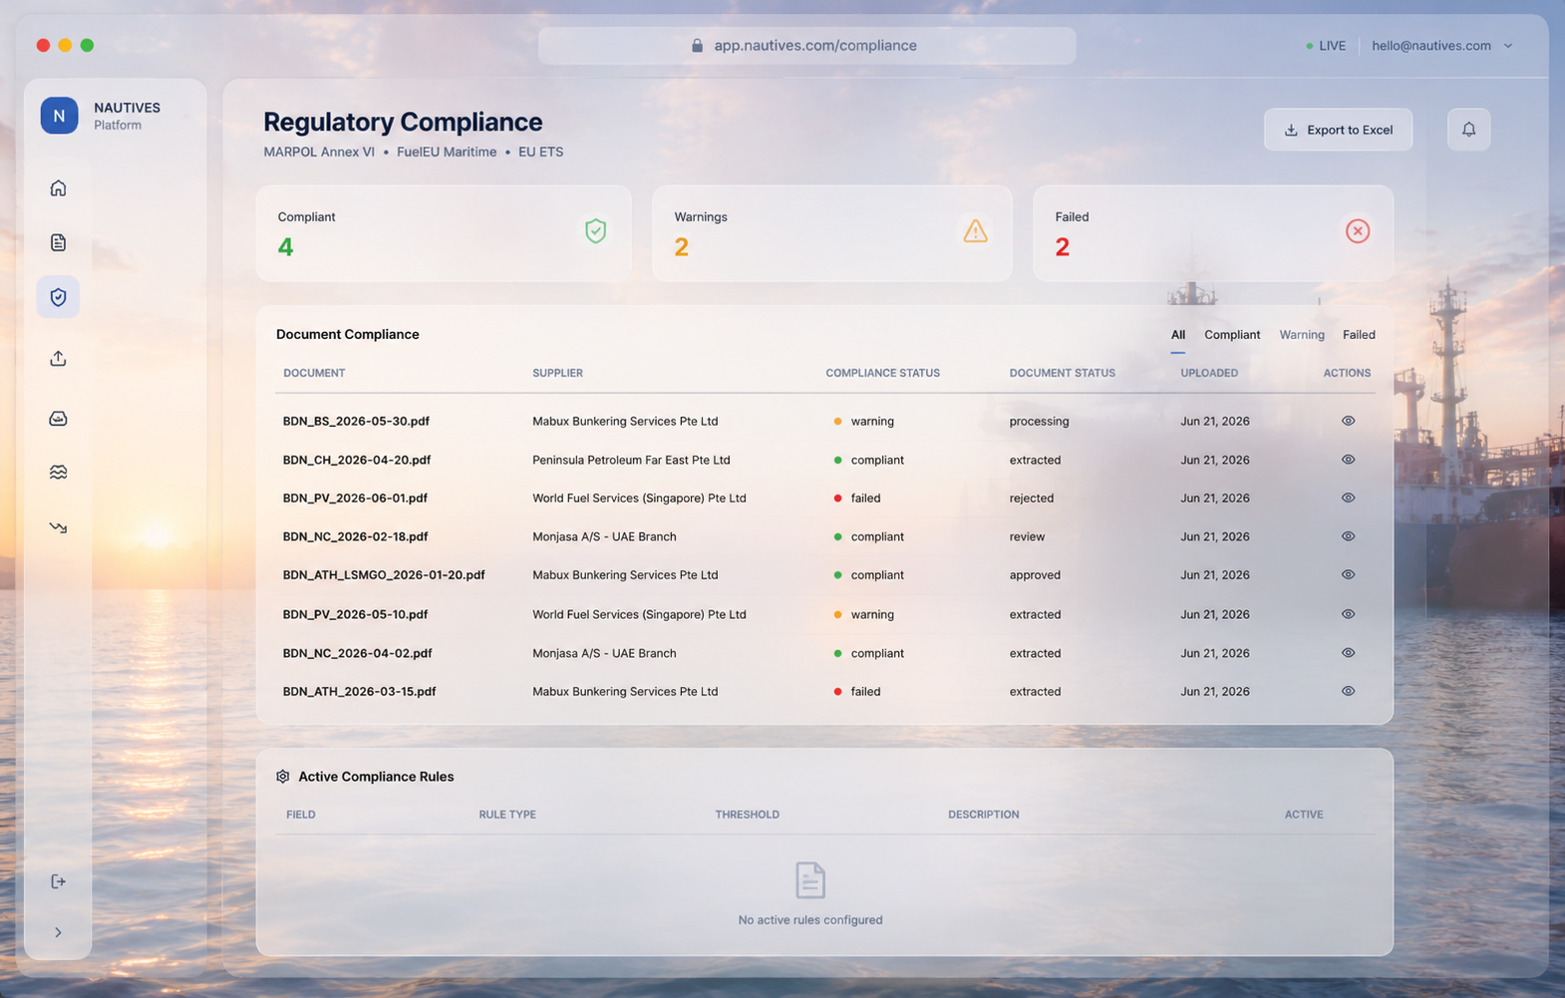Click the DOCUMENT STATUS column header
1565x998 pixels.
(1062, 373)
